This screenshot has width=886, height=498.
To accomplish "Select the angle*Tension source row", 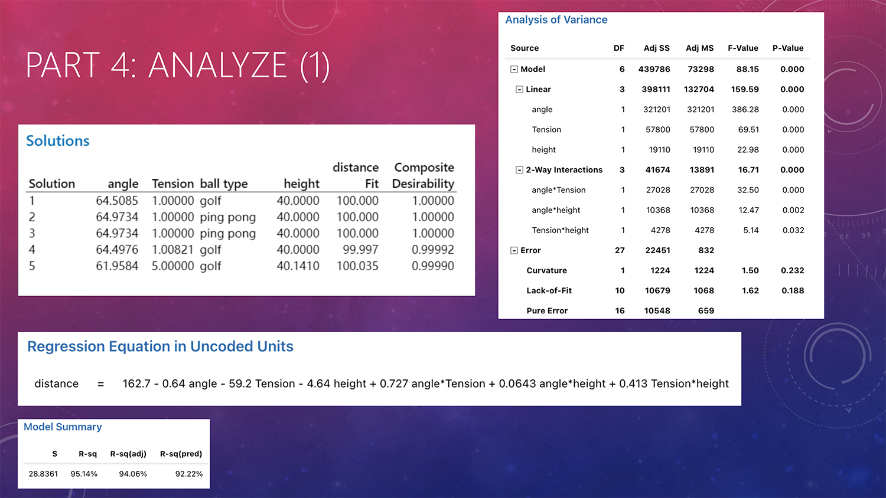I will point(558,190).
